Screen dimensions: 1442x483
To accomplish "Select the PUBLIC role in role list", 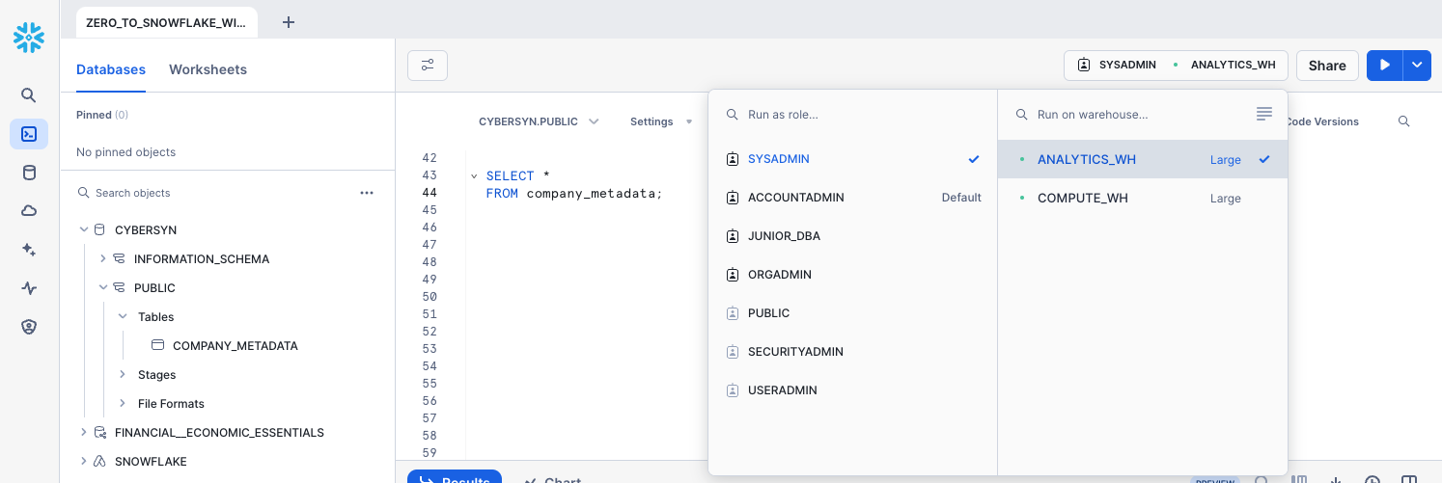I will tap(852, 313).
